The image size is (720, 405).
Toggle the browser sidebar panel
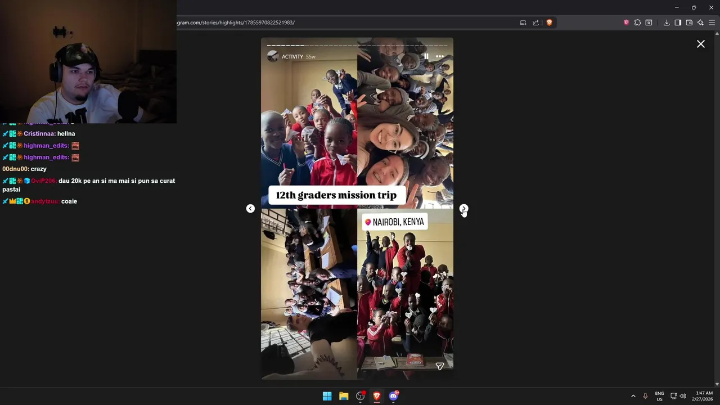678,22
